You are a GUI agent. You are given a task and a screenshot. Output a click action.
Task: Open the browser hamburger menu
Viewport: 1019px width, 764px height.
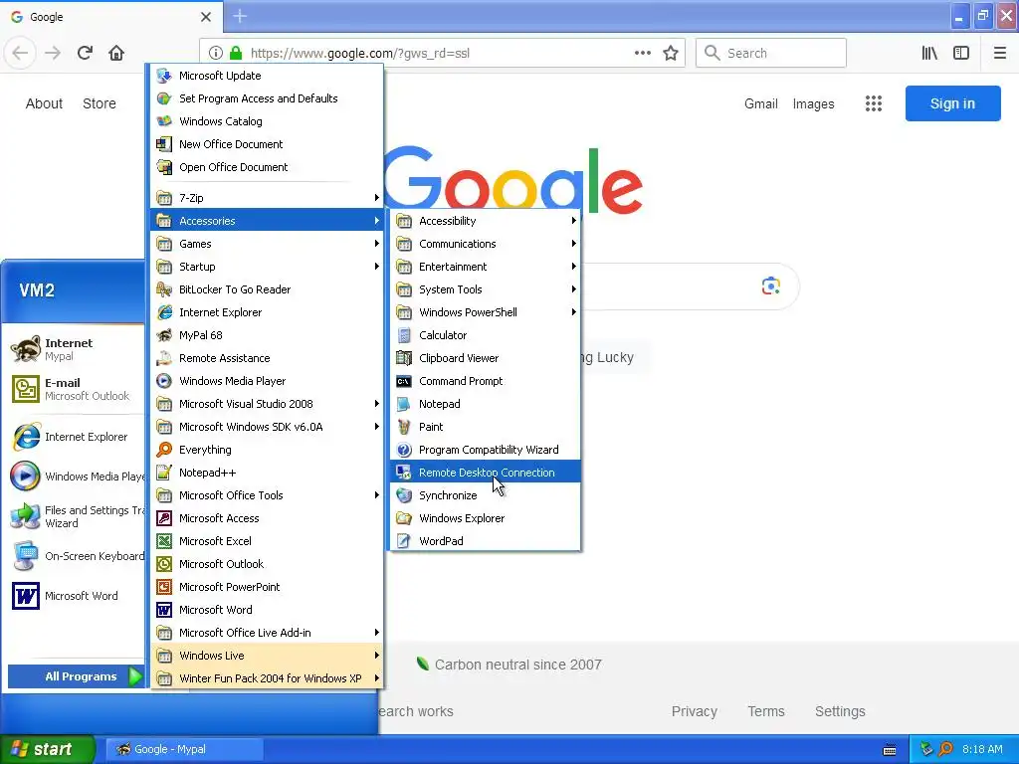tap(999, 54)
